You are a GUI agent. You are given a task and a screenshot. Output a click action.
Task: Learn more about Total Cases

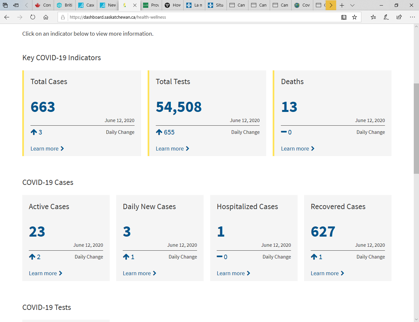pyautogui.click(x=47, y=149)
